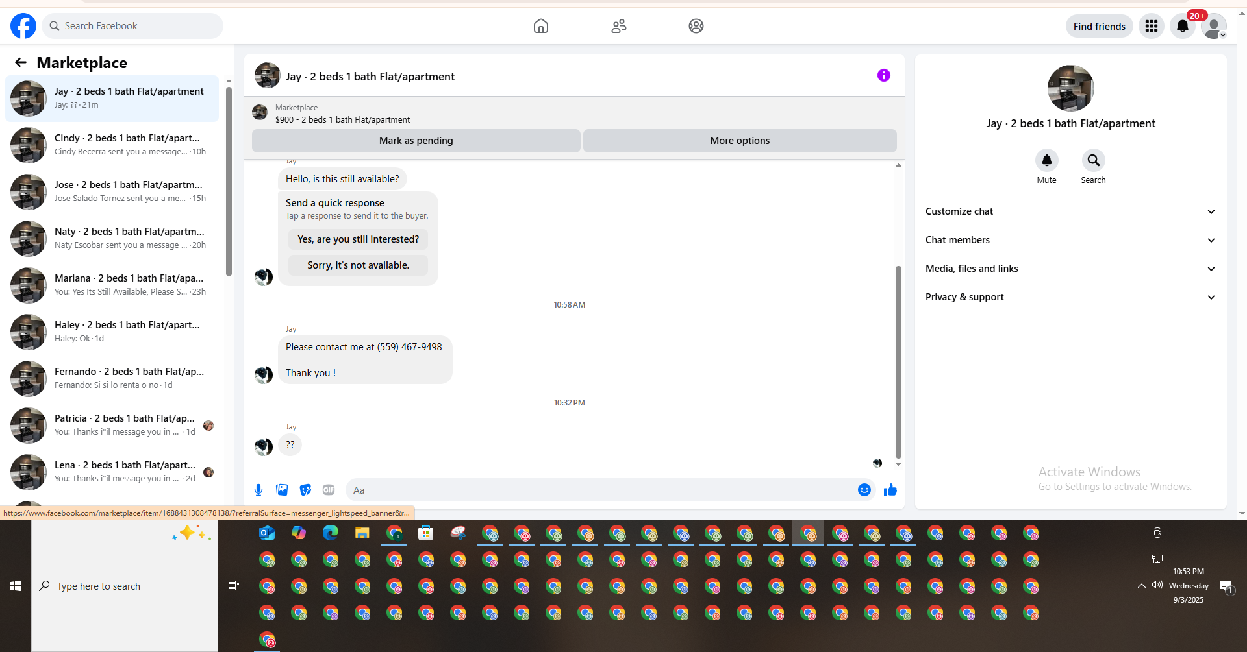
Task: Open the GIF picker
Action: click(329, 490)
